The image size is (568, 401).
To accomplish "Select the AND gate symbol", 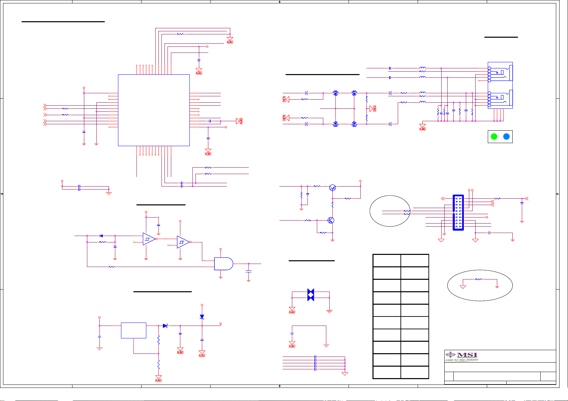I will coord(223,264).
